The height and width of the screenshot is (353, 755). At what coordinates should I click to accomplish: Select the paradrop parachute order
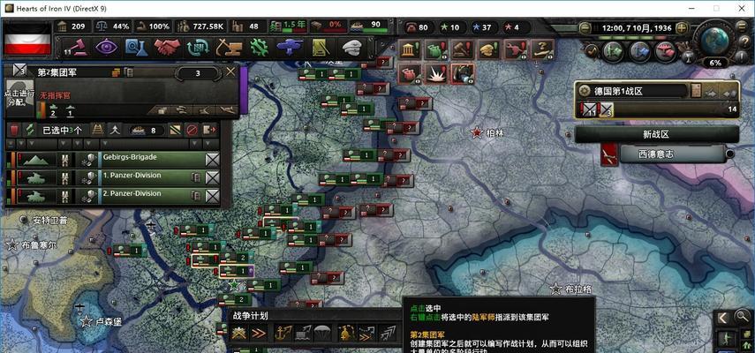322,333
